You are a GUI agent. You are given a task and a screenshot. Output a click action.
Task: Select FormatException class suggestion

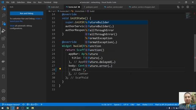click(116, 38)
